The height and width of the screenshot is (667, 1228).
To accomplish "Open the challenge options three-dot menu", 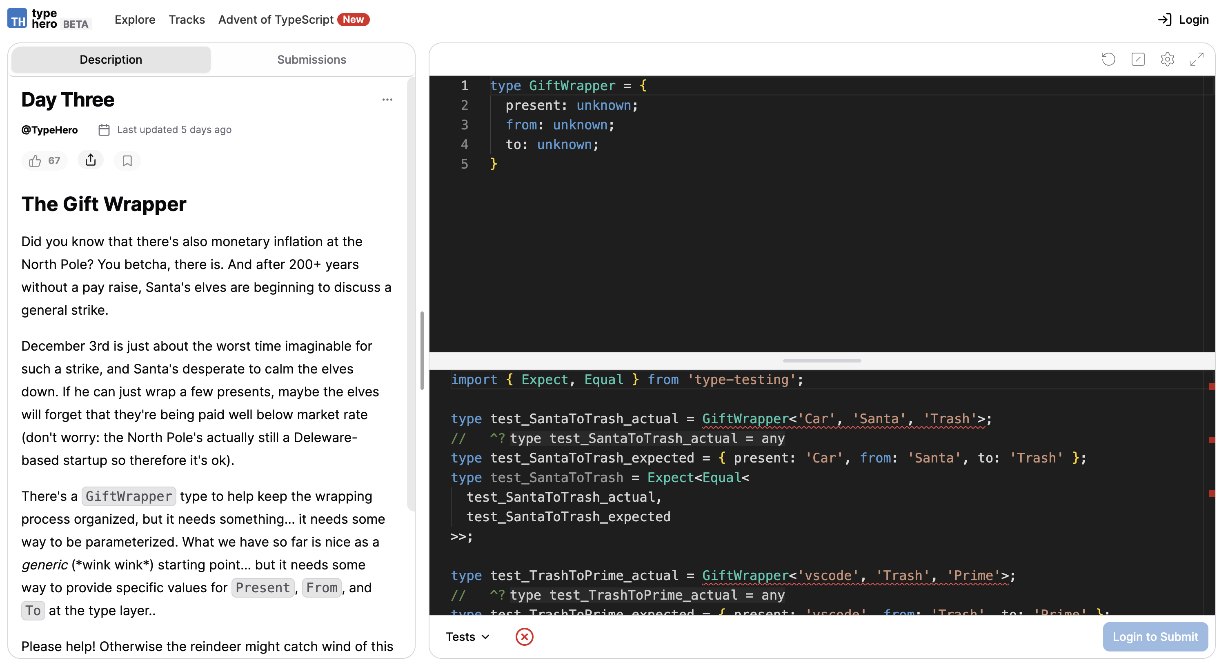I will (x=387, y=99).
